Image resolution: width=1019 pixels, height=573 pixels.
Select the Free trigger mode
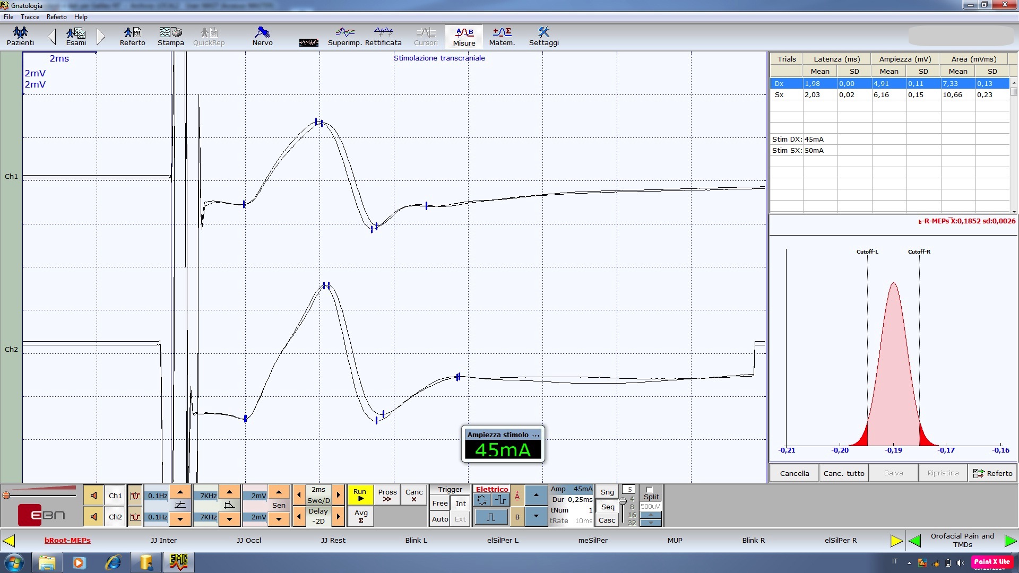click(439, 503)
